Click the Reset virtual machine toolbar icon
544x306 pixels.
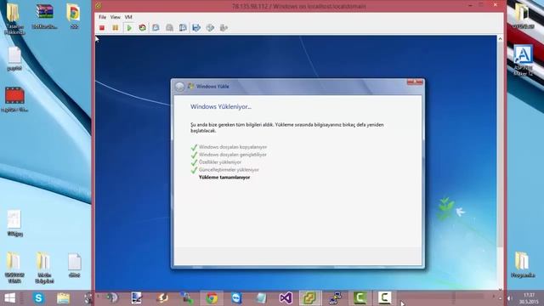point(142,28)
